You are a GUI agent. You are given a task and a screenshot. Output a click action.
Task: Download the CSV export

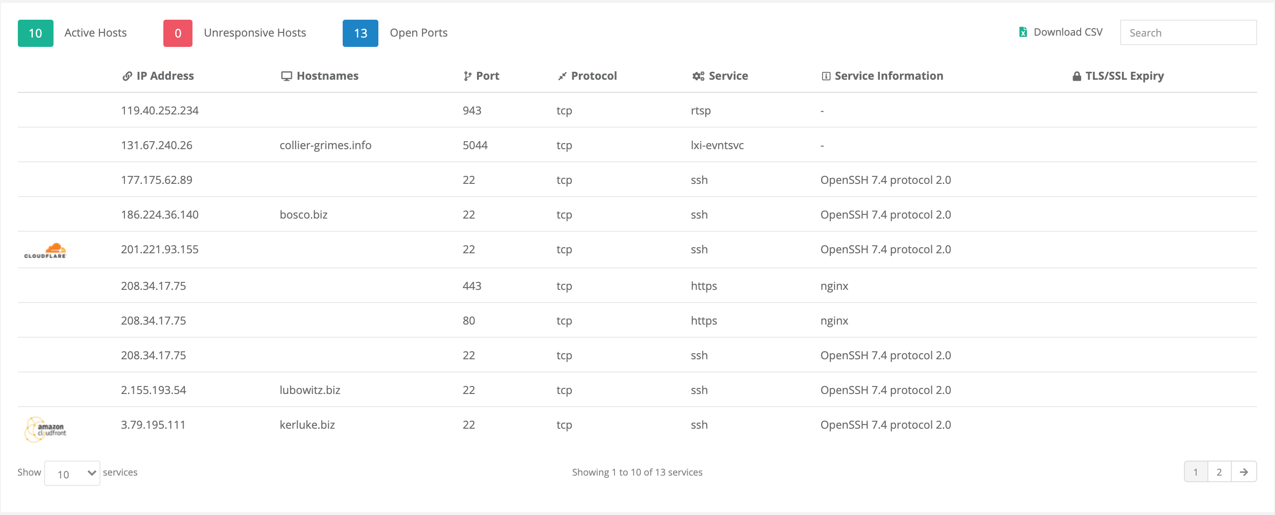pyautogui.click(x=1068, y=32)
